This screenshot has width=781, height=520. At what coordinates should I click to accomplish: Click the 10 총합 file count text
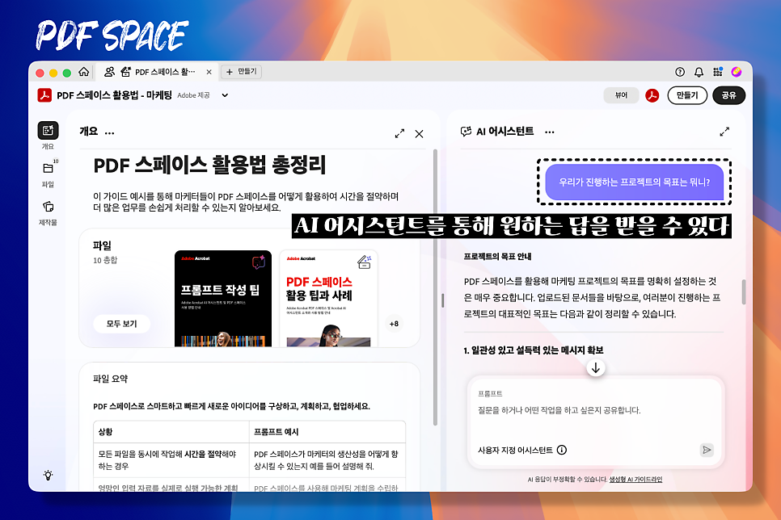tap(105, 260)
